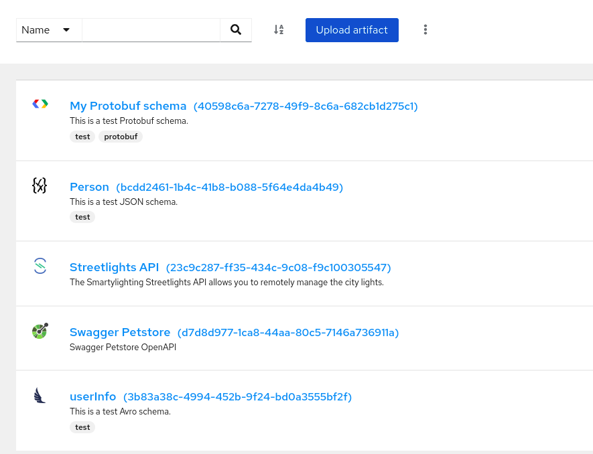Open the Streetlights API artifact
This screenshot has height=454, width=593.
[x=114, y=267]
